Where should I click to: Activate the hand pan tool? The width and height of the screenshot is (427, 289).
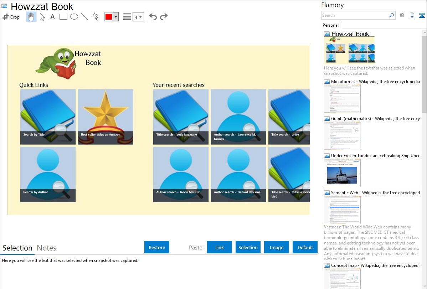tap(31, 17)
